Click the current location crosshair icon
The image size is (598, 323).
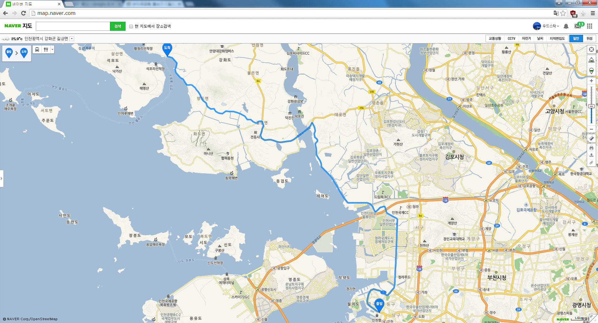pos(591,50)
